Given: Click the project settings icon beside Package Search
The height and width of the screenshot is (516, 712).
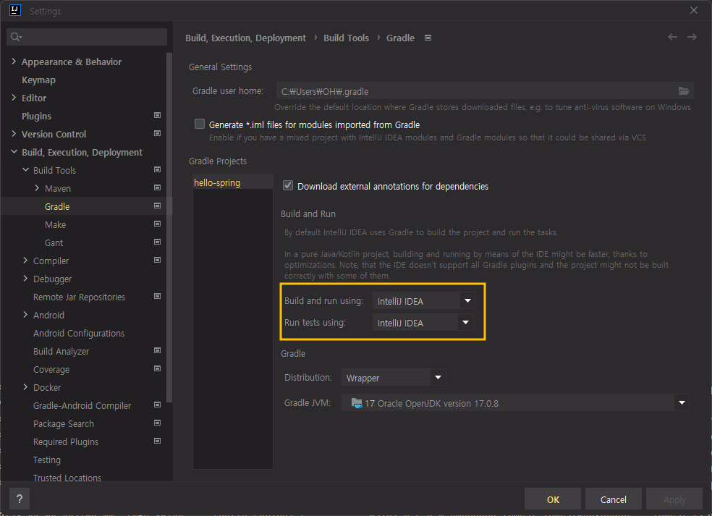Looking at the screenshot, I should coord(157,423).
